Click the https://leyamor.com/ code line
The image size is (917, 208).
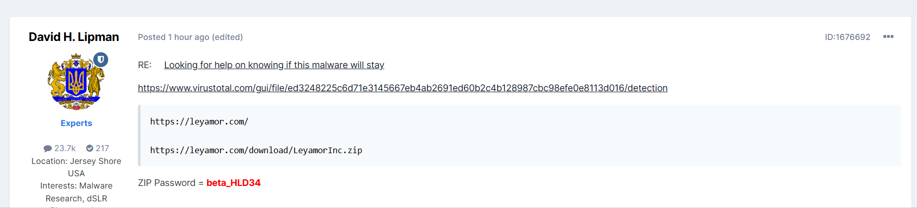(199, 122)
